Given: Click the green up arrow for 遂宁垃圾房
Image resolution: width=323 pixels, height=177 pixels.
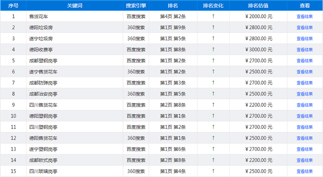Looking at the screenshot, I should click(x=213, y=38).
